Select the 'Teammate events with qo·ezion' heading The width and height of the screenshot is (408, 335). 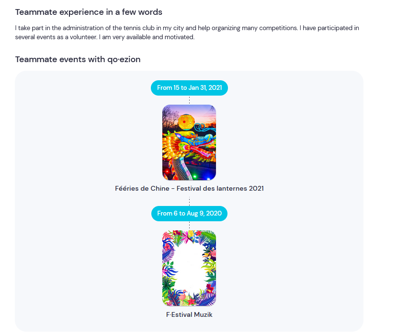point(78,59)
